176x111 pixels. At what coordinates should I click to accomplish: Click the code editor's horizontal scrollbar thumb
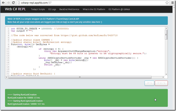[x=80, y=77]
